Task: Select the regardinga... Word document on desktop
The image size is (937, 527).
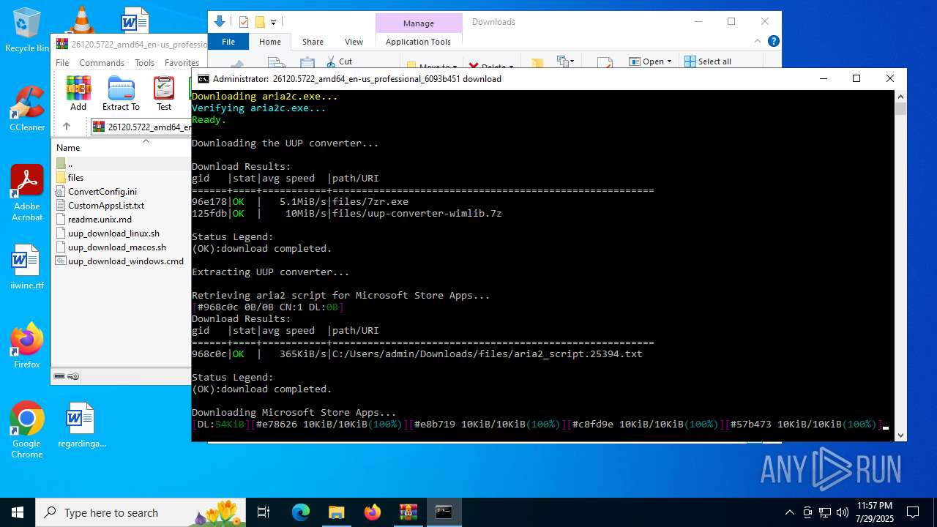Action: (82, 425)
